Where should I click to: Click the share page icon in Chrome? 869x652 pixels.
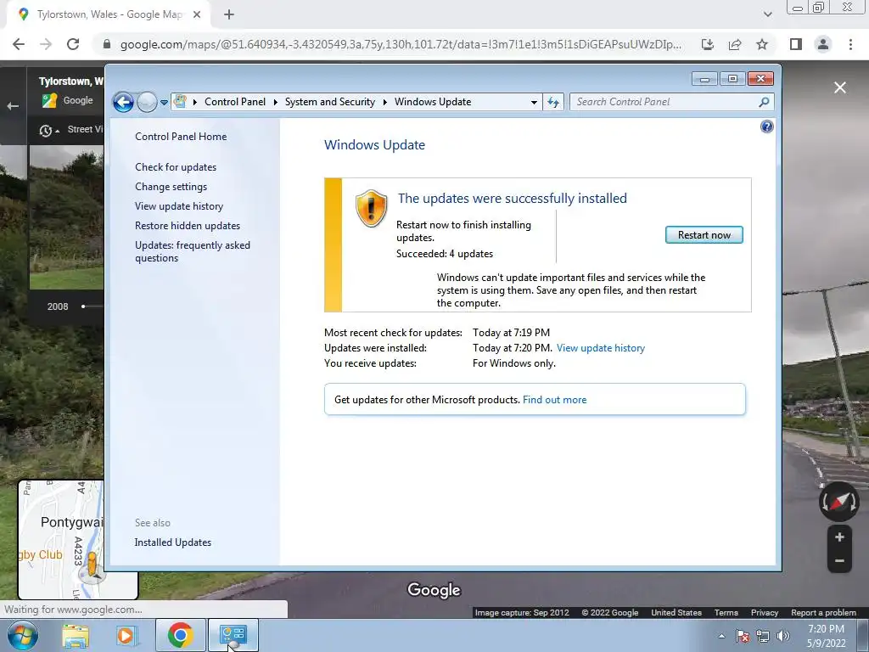(735, 44)
